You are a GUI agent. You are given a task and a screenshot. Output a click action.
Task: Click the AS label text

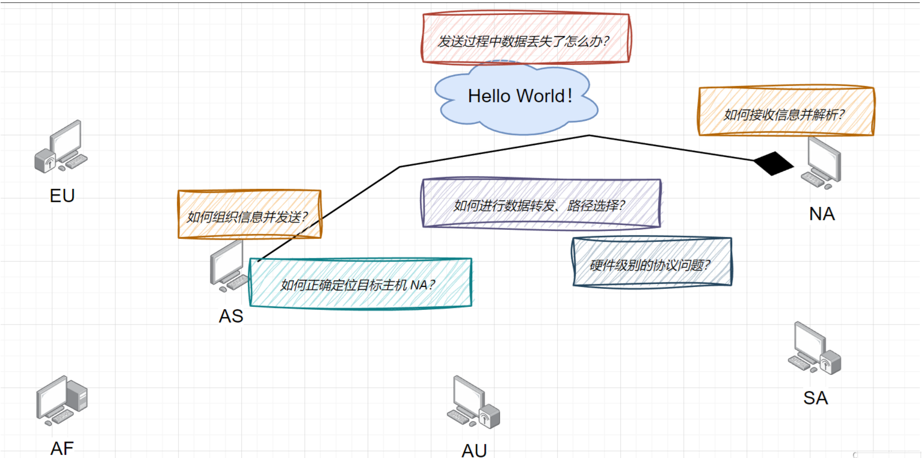coord(231,315)
